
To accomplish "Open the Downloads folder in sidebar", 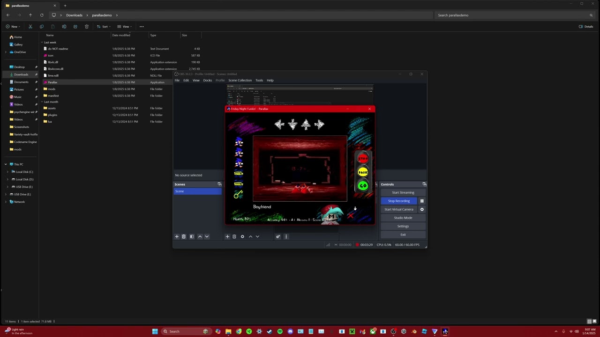I will click(21, 74).
